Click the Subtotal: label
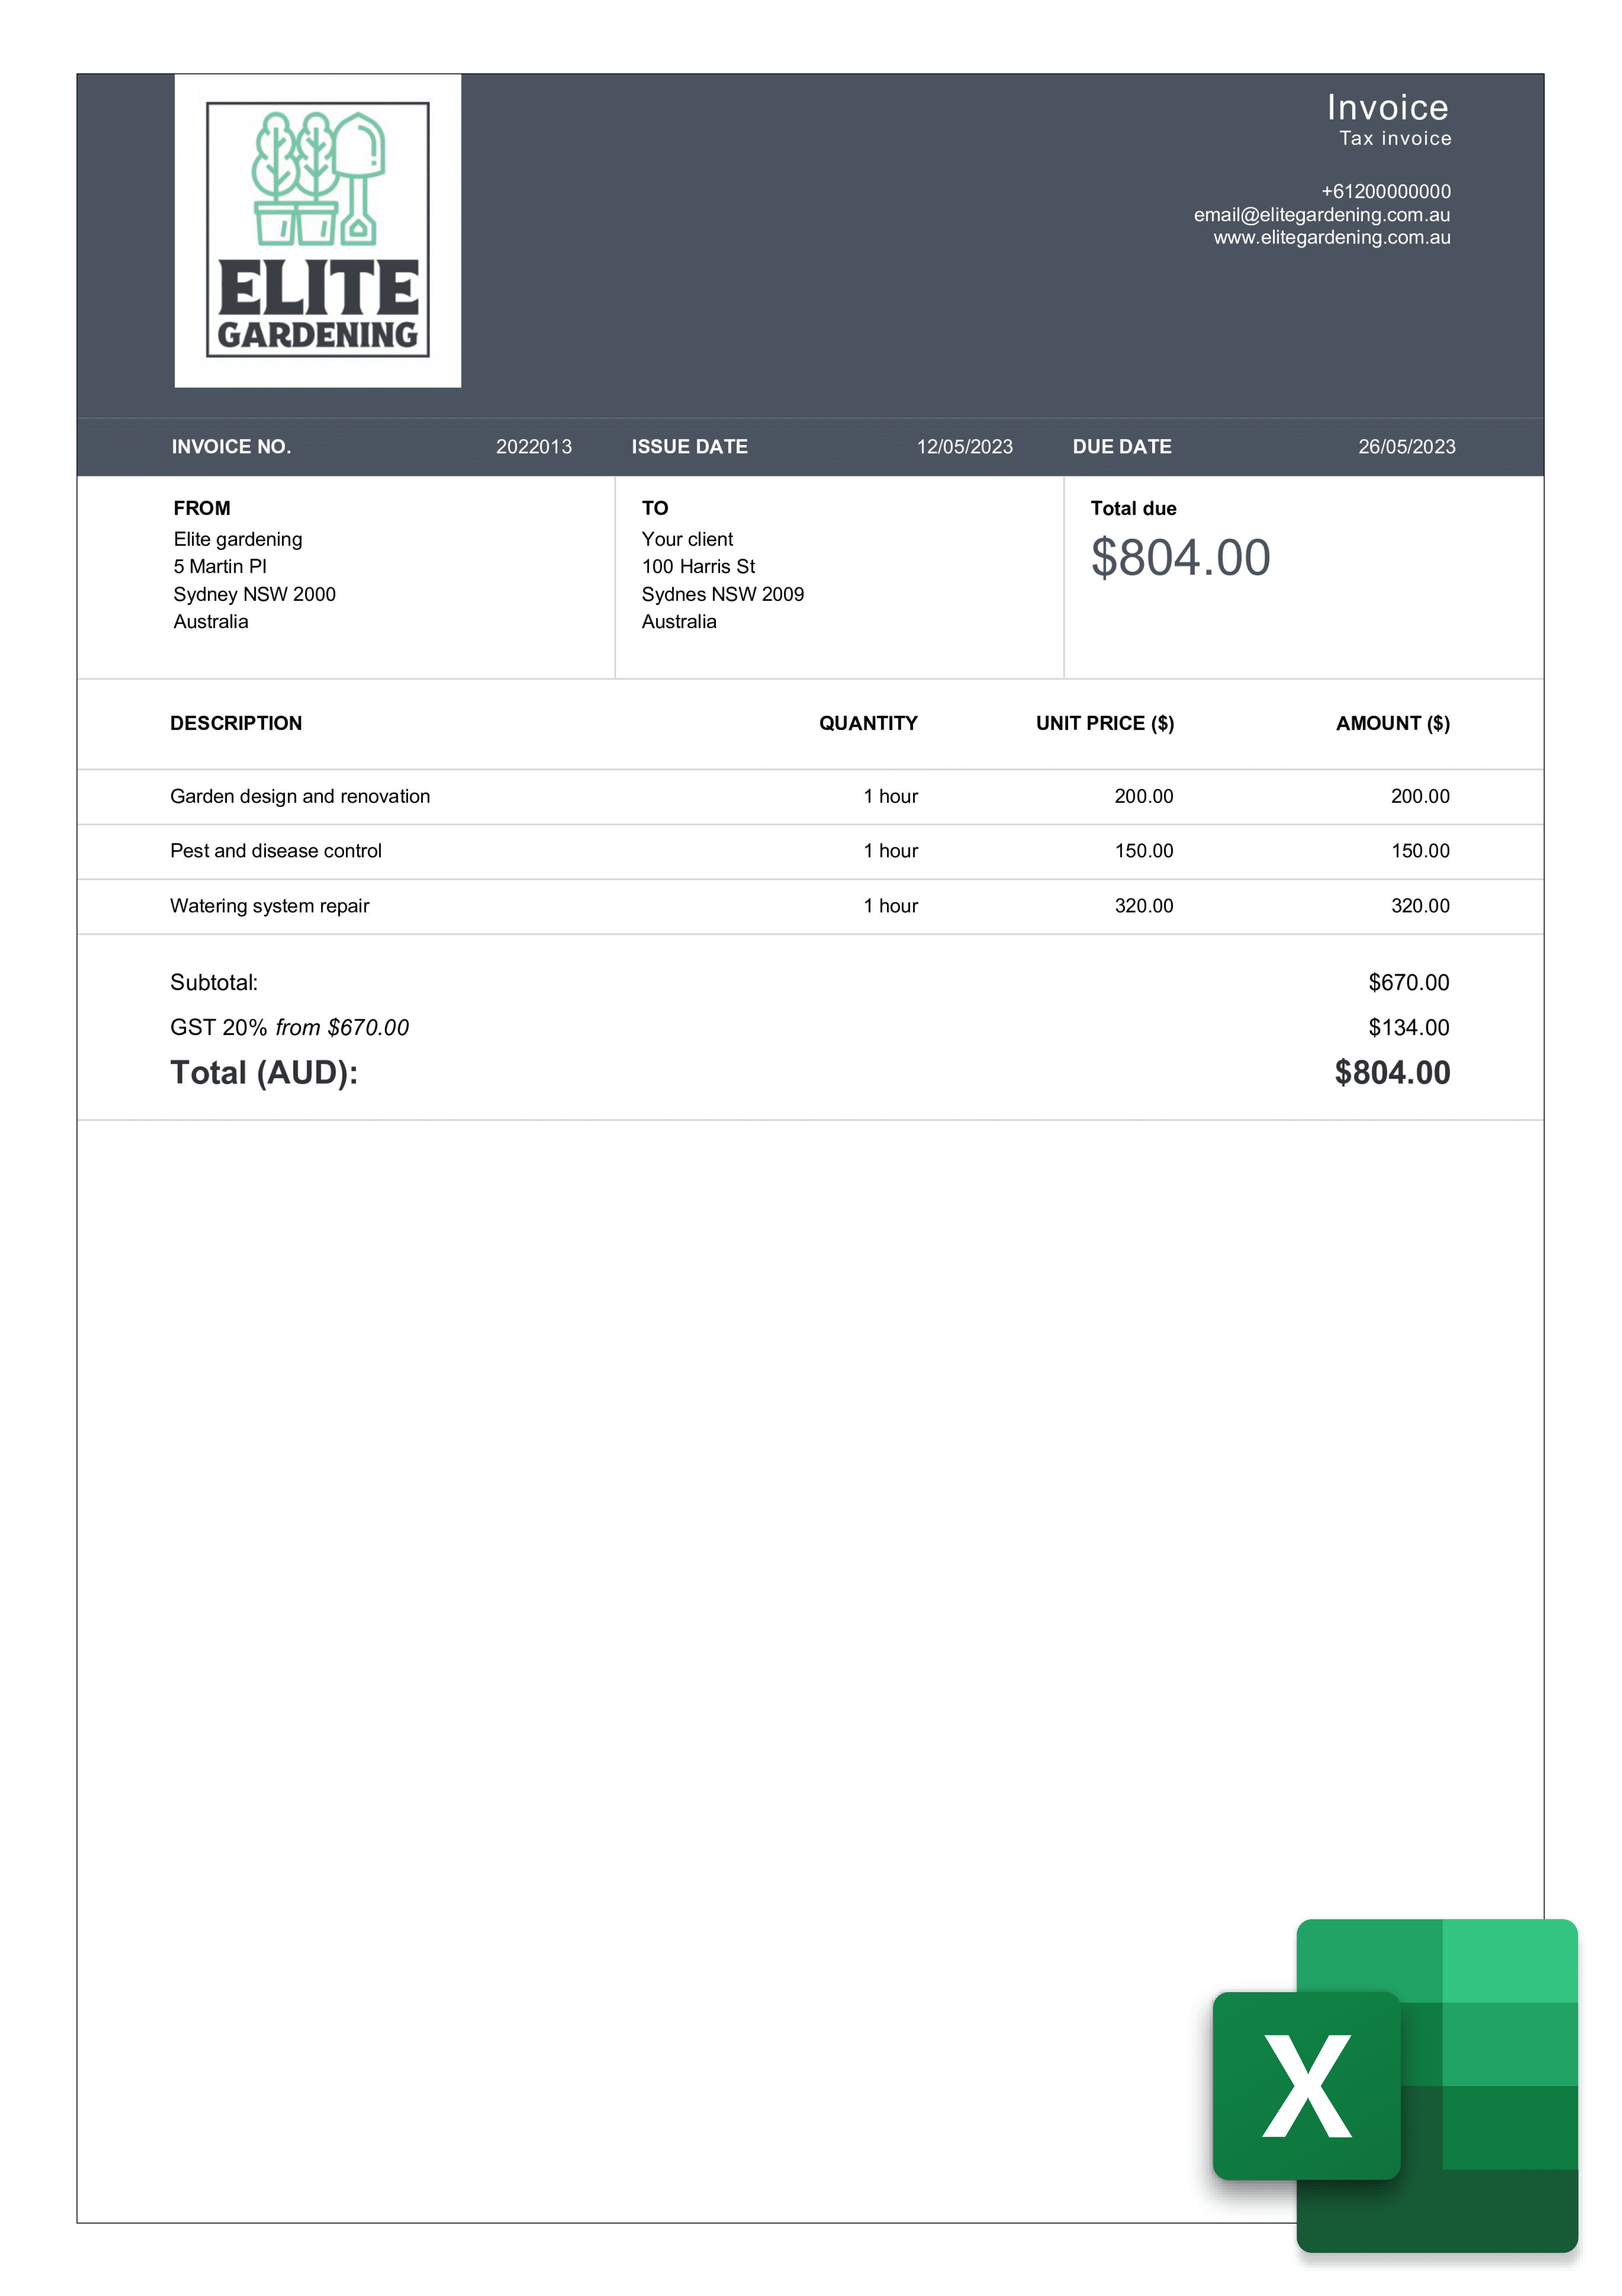 click(214, 983)
